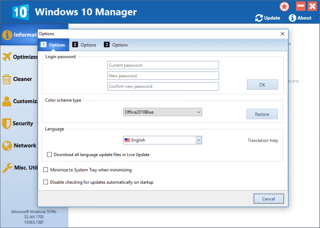The image size is (320, 228).
Task: Switch to the third Options tab label
Action: (x=120, y=45)
